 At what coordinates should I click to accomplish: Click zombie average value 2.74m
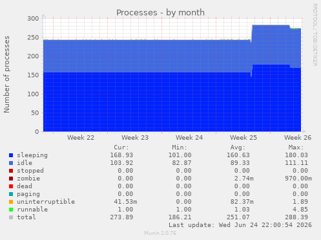click(244, 179)
